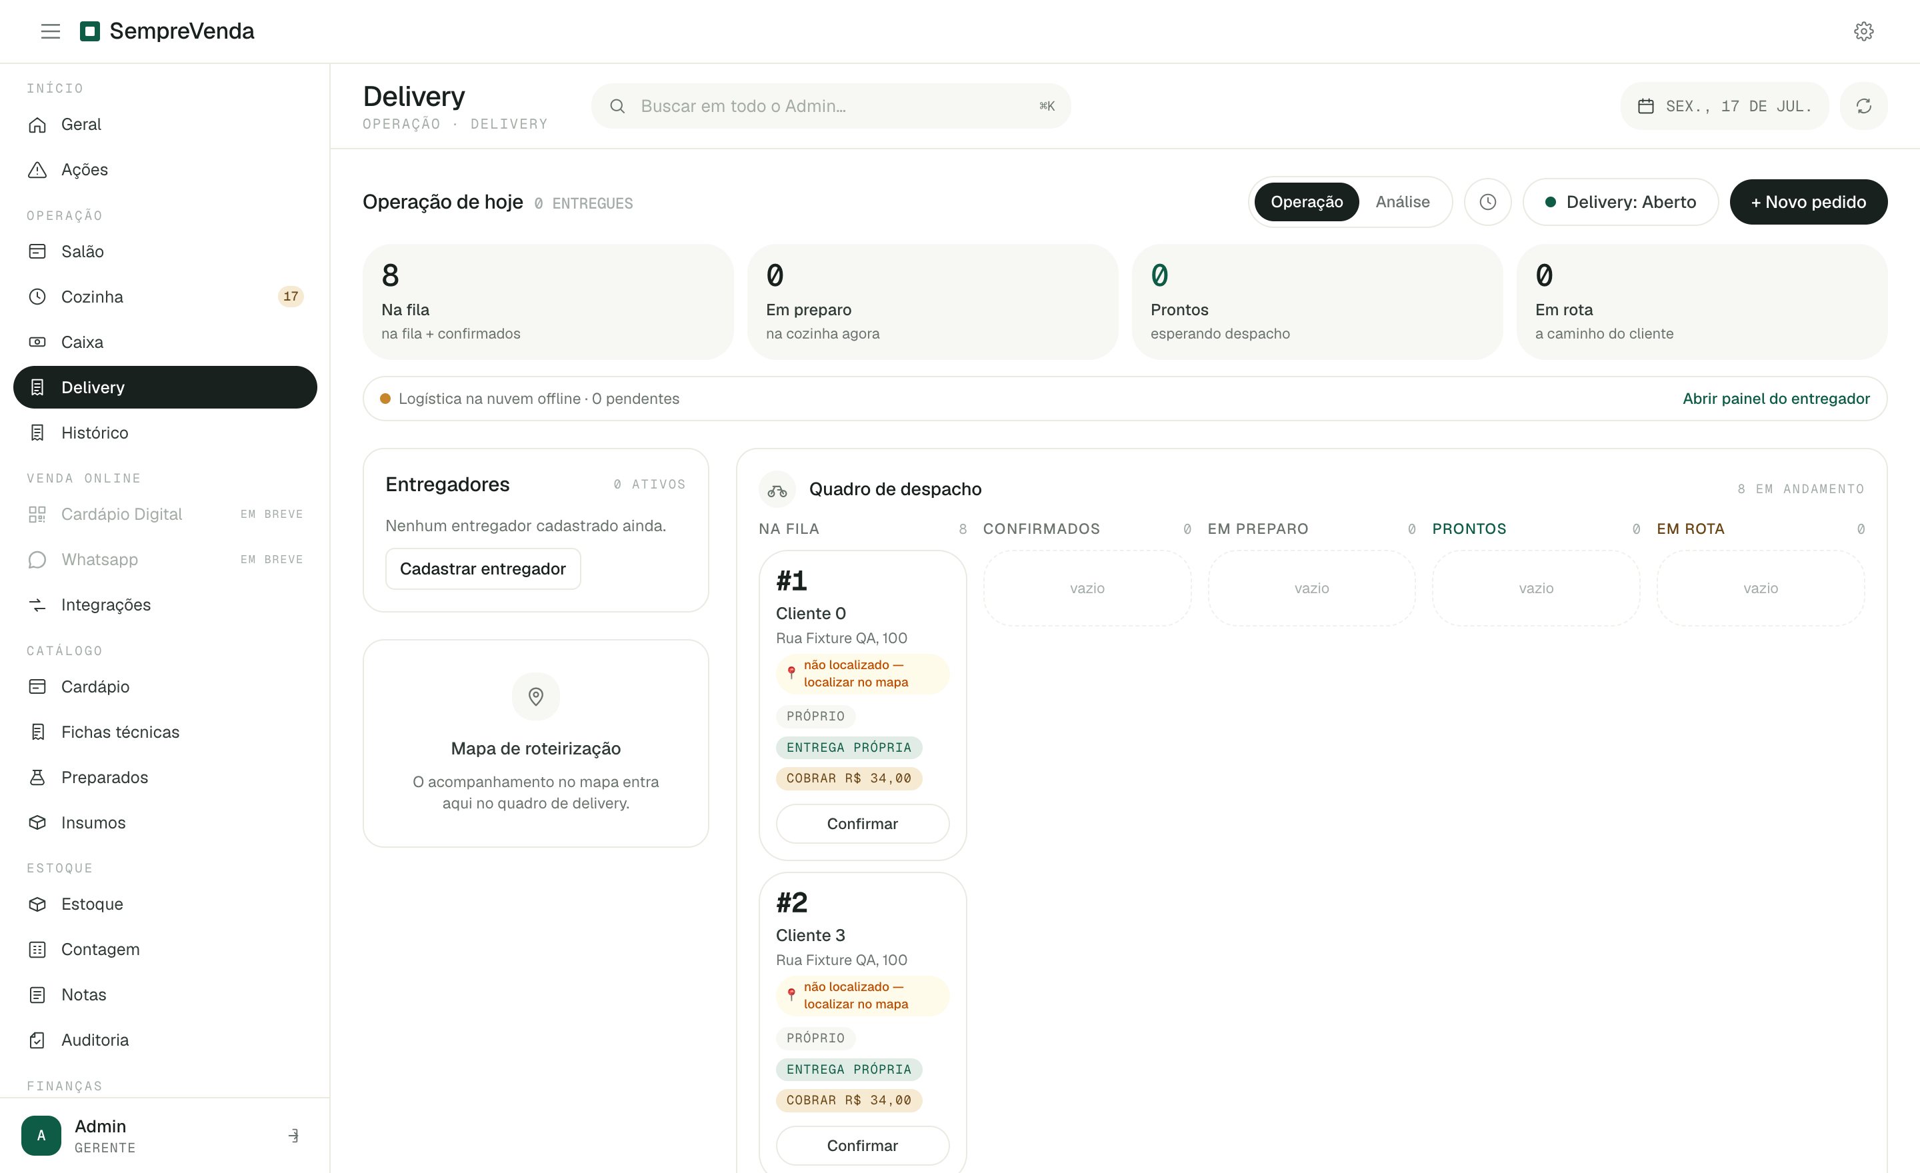
Task: Click the 17 badge next to Cozinha
Action: (x=291, y=297)
